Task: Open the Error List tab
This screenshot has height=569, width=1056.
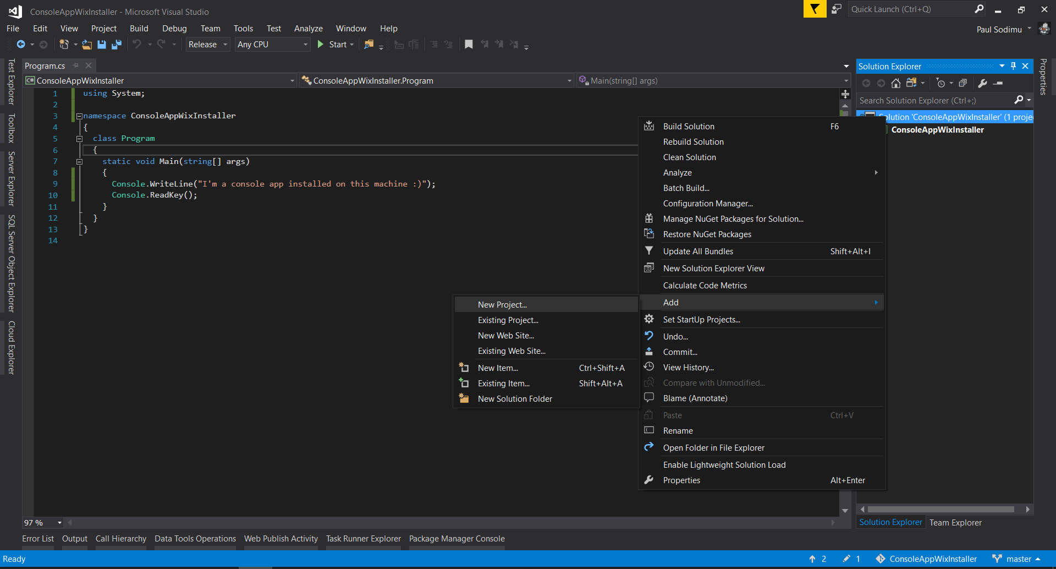Action: pyautogui.click(x=38, y=539)
